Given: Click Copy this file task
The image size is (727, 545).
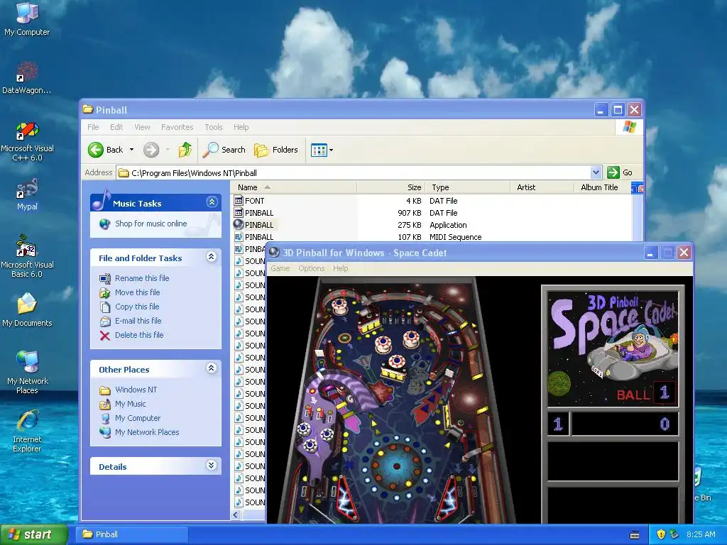Looking at the screenshot, I should [137, 307].
